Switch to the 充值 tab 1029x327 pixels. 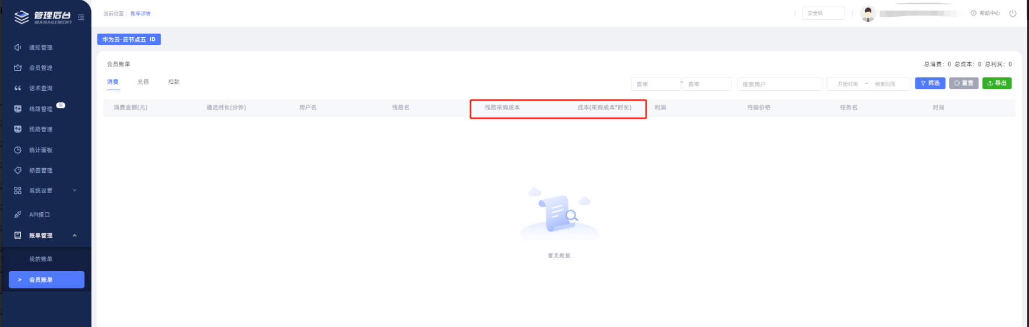pyautogui.click(x=143, y=82)
